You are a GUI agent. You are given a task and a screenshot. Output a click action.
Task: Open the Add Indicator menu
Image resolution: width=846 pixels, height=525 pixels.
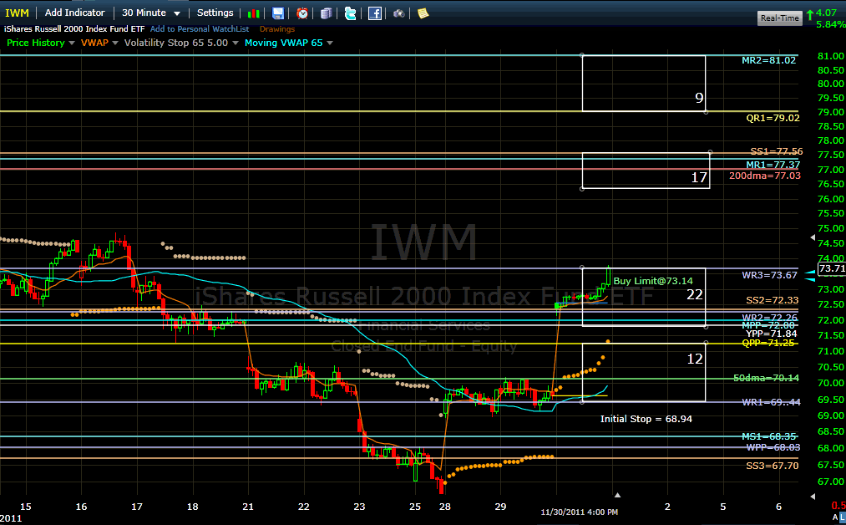pyautogui.click(x=74, y=13)
